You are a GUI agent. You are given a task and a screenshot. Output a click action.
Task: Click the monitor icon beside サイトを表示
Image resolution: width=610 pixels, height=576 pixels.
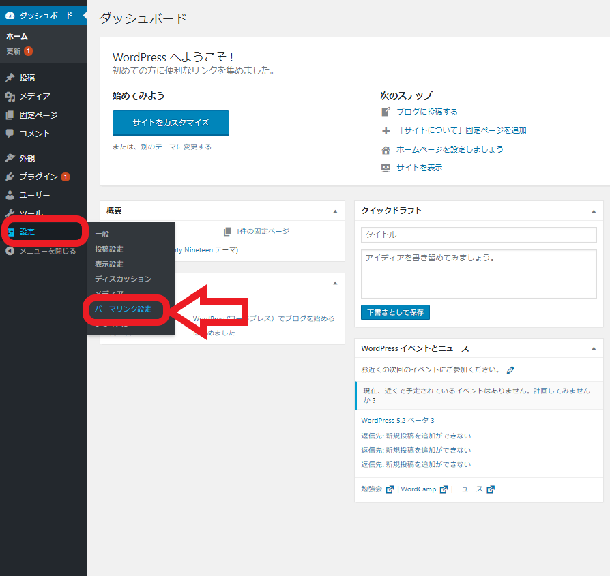coord(386,168)
